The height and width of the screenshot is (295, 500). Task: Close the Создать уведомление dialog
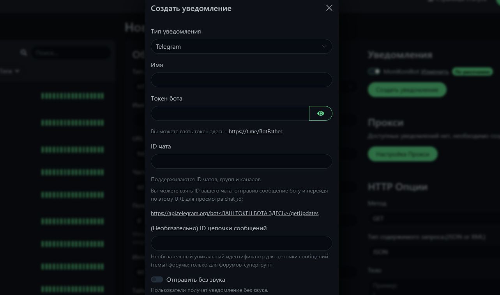[x=329, y=8]
